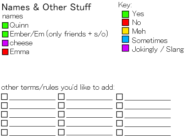Select the green box next to Ember/Em
This screenshot has width=185, height=138.
[5, 34]
